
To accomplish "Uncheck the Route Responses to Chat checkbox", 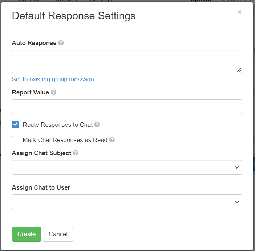I will point(16,125).
